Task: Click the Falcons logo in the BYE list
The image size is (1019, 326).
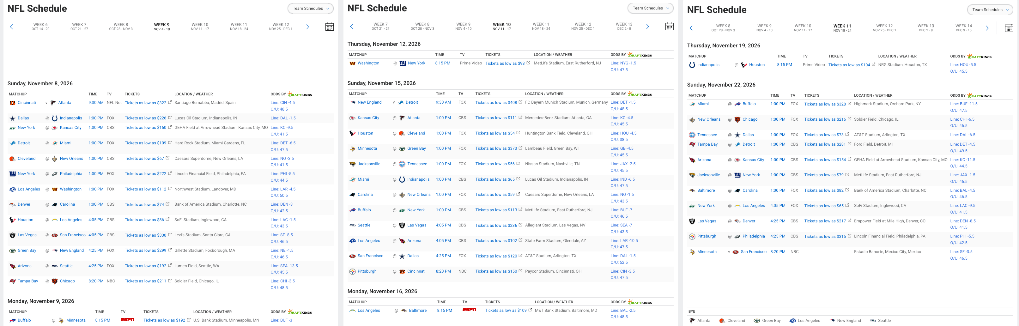Action: coord(692,320)
